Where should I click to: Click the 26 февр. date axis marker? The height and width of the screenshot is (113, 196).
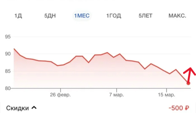point(60,95)
